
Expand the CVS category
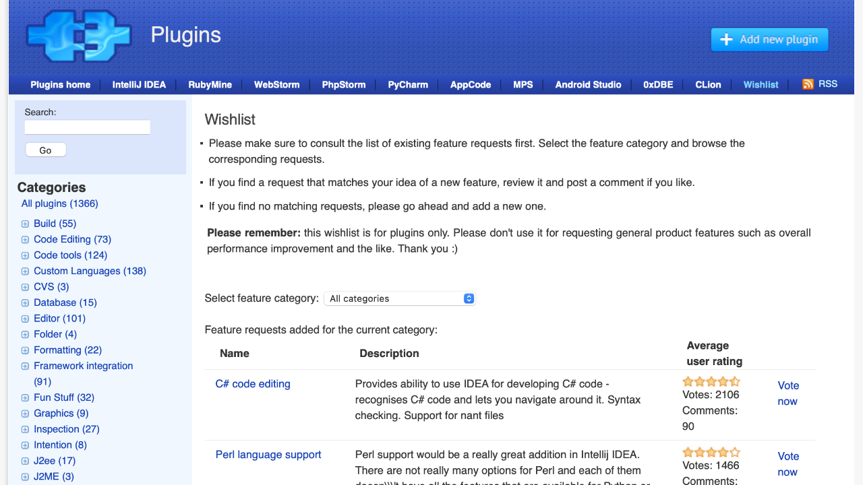click(x=25, y=287)
